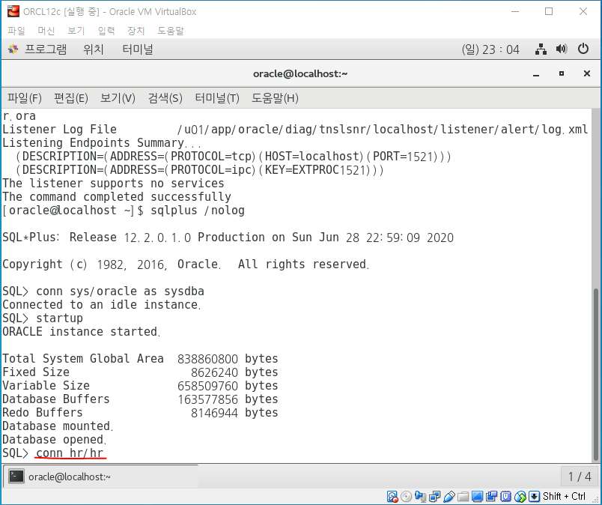The image size is (602, 505).
Task: Click the 'SQL> startup' line
Action: (43, 318)
